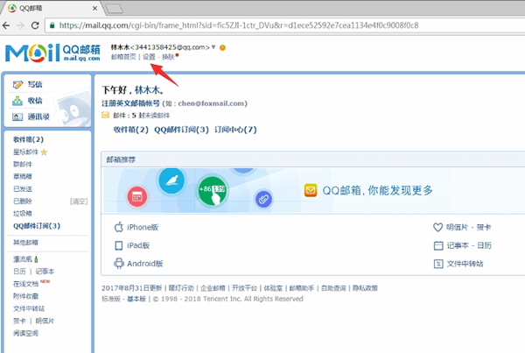Screen dimensions: 525x353
Task: Click the green padlock security icon
Action: point(52,25)
